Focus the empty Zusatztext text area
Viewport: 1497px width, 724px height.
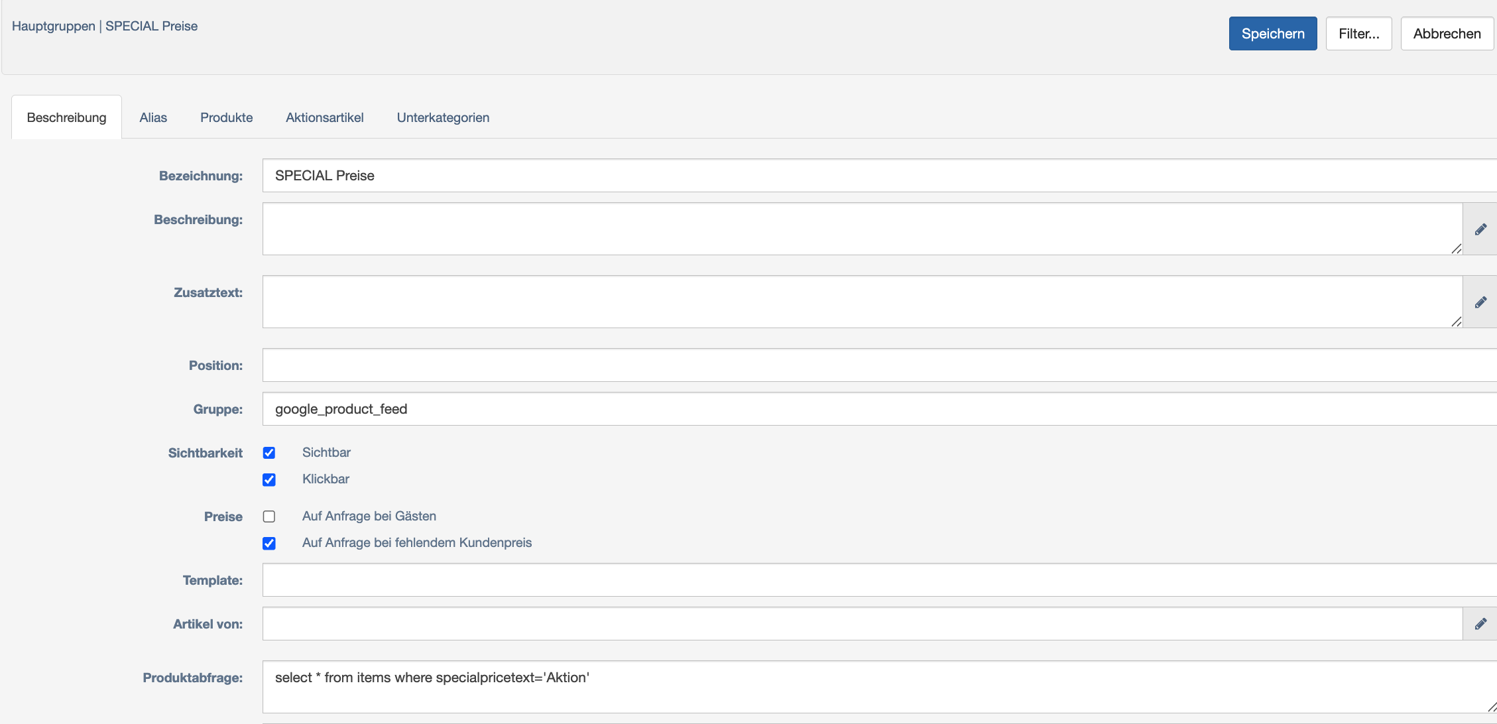click(863, 302)
